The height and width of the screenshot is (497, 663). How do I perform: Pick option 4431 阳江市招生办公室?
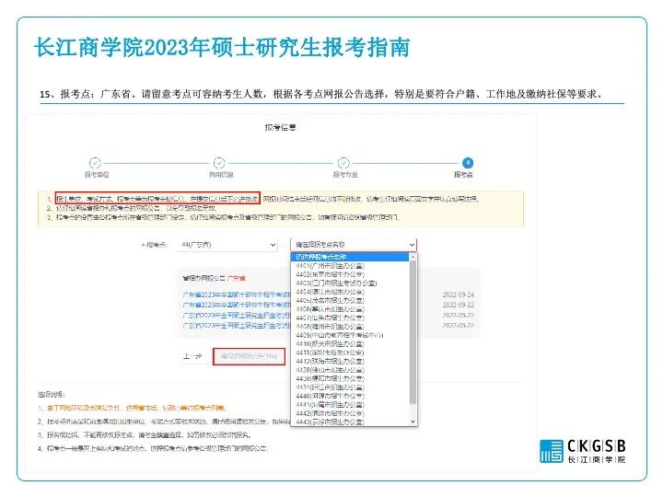331,387
